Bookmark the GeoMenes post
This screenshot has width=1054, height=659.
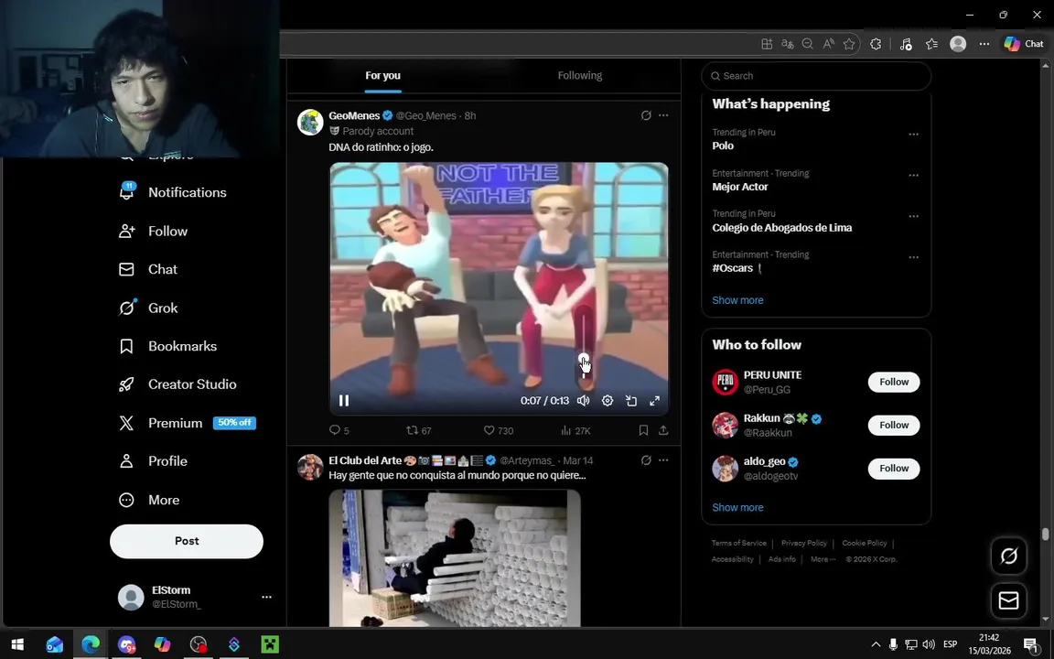click(x=643, y=430)
